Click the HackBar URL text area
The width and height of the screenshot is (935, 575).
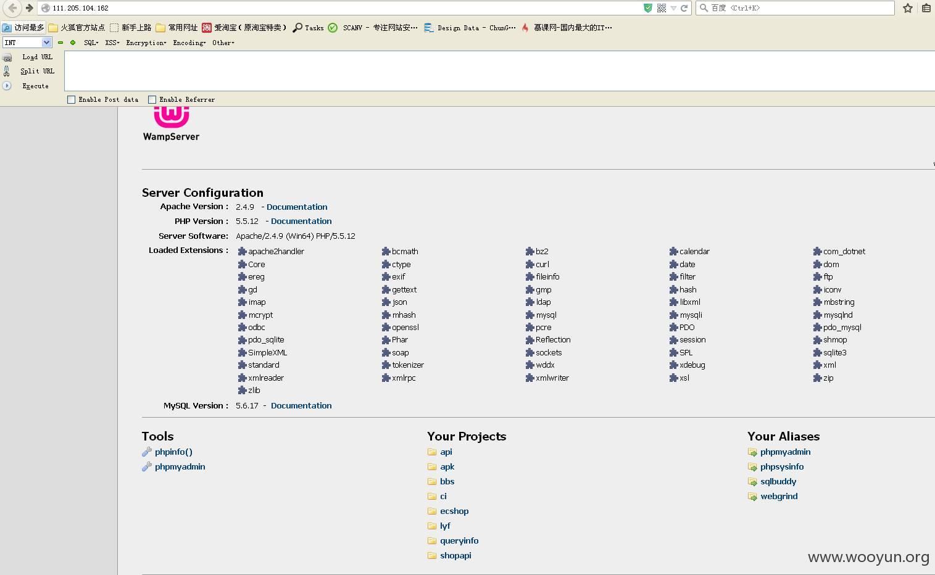[x=500, y=71]
